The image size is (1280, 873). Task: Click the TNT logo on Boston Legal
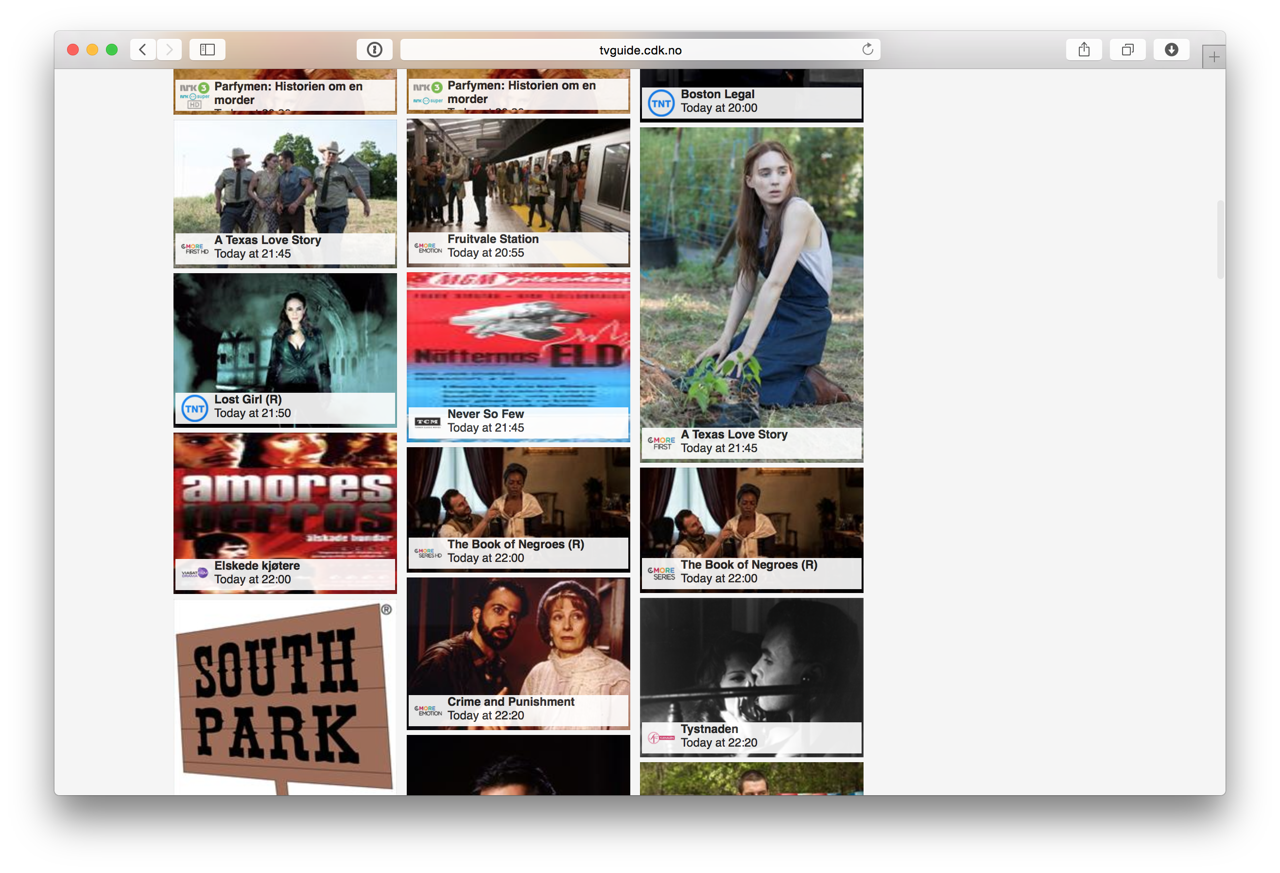point(661,103)
